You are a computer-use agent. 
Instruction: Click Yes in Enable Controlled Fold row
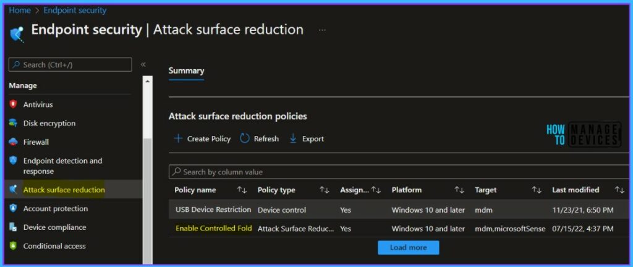pos(346,229)
